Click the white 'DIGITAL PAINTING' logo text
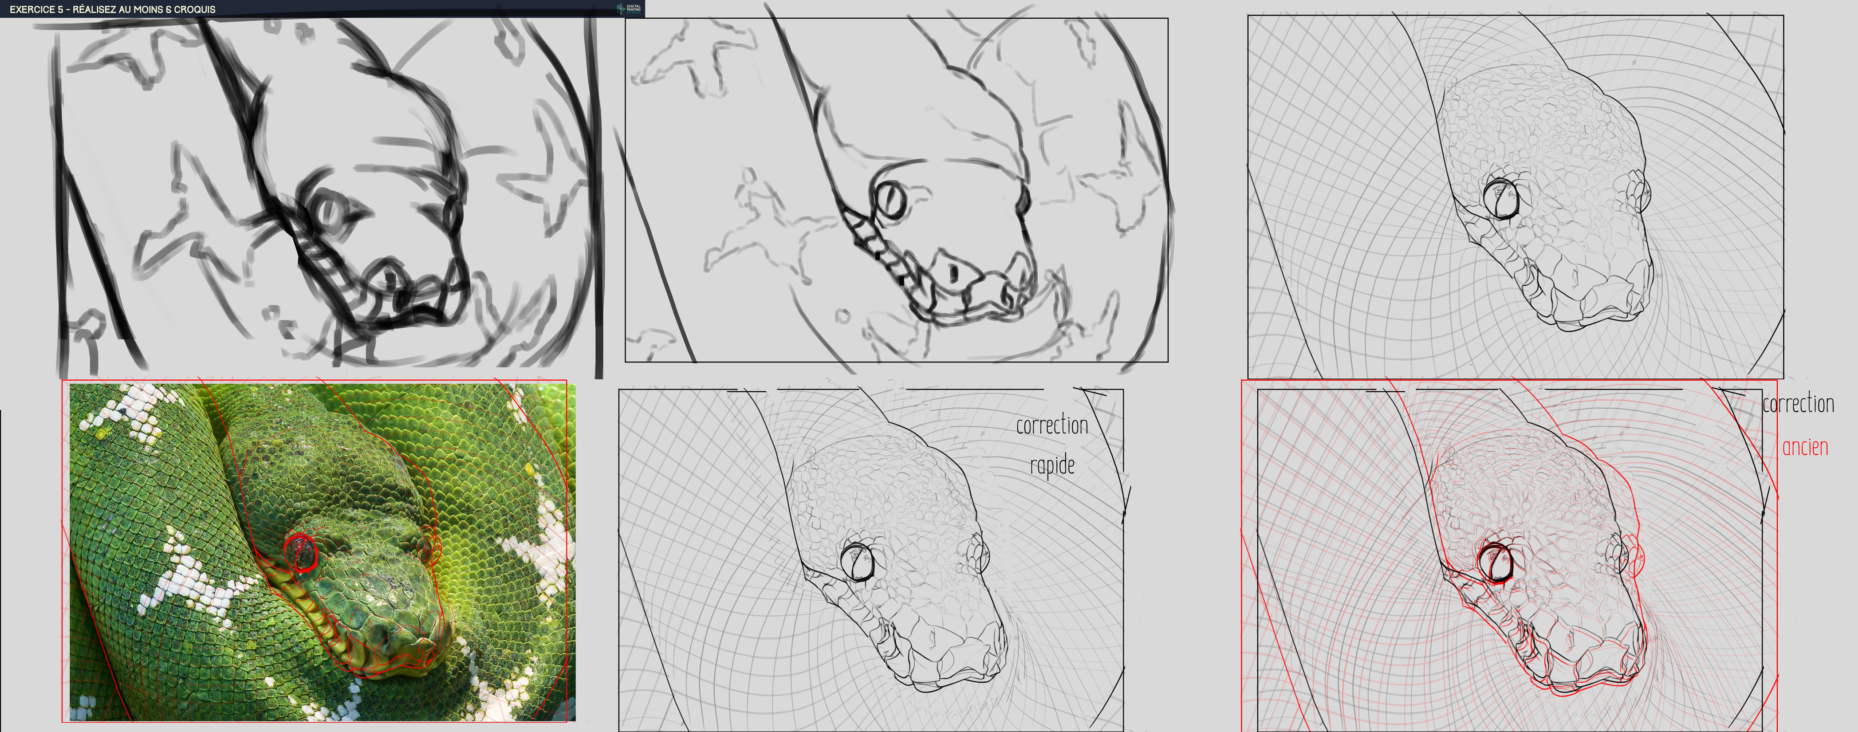The image size is (1858, 732). click(633, 8)
